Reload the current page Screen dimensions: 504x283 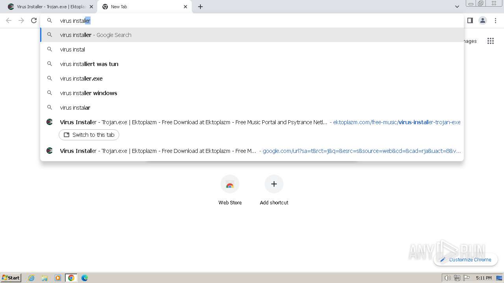(x=34, y=20)
